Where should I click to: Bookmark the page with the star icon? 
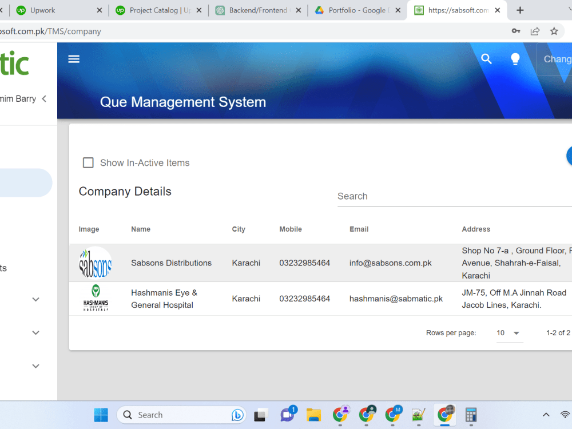click(x=554, y=31)
